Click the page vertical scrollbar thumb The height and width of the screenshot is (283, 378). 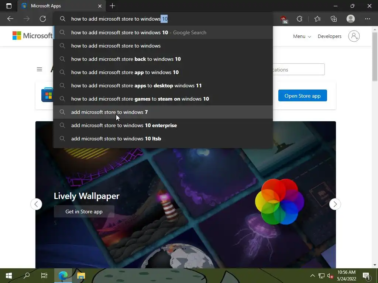point(375,56)
